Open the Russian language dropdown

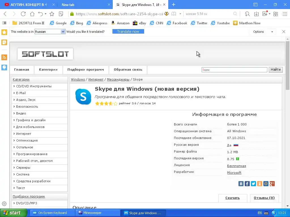pyautogui.click(x=50, y=32)
